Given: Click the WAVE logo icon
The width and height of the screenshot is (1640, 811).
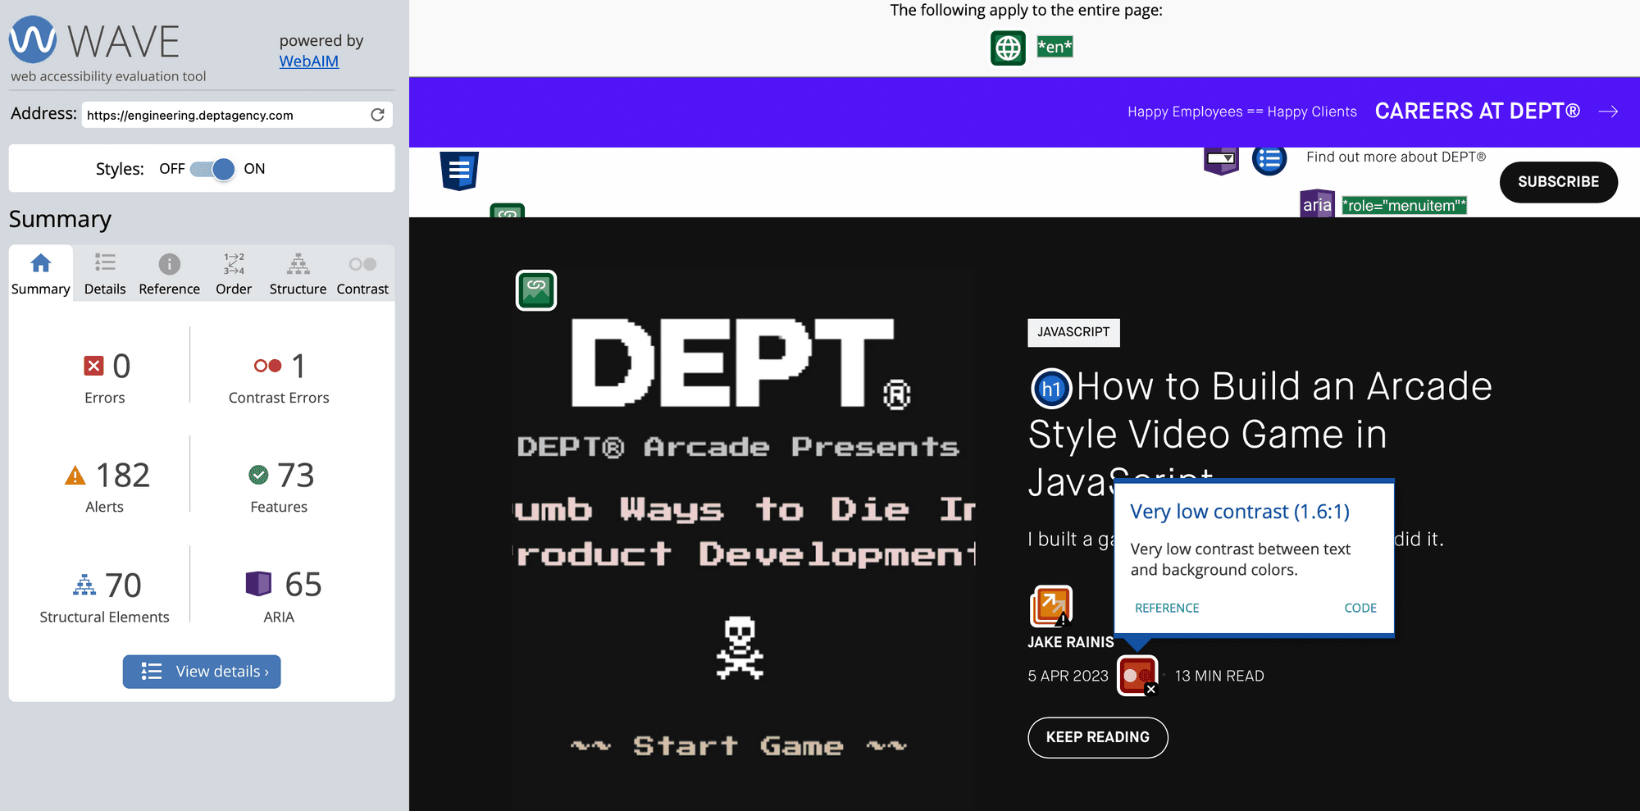Looking at the screenshot, I should pos(33,39).
